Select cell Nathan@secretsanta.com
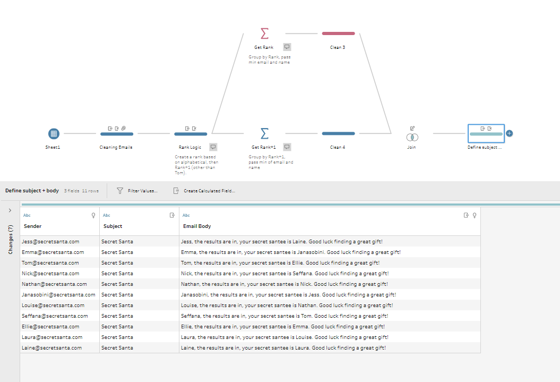 (x=59, y=284)
